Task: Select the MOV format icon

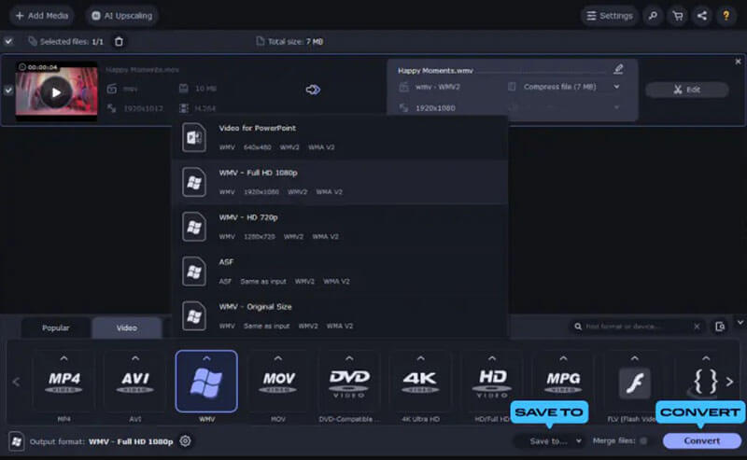Action: 278,382
